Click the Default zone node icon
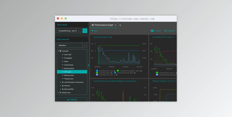232x117 pixels. click(x=60, y=93)
